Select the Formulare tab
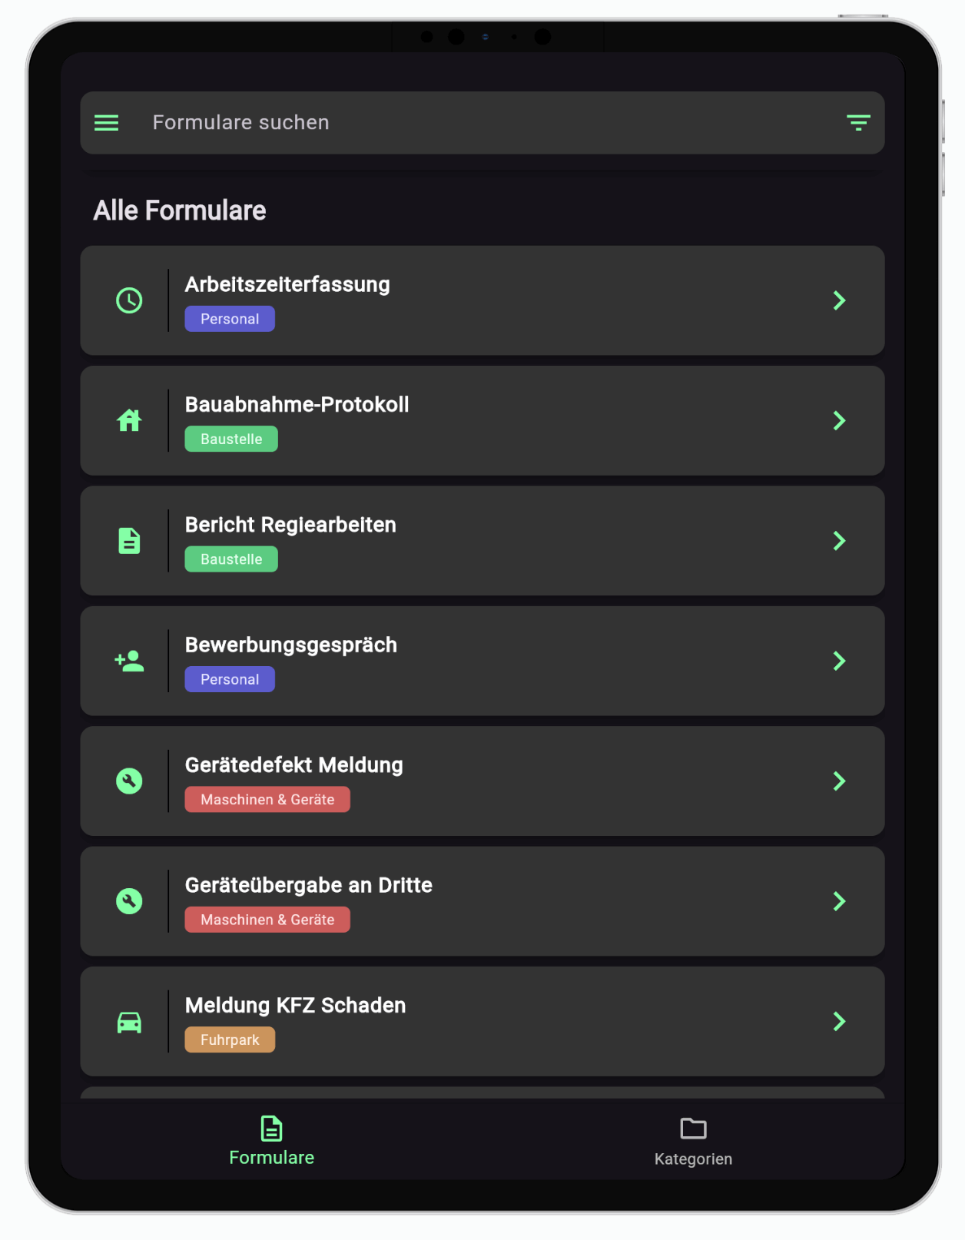Image resolution: width=965 pixels, height=1240 pixels. 271,1141
